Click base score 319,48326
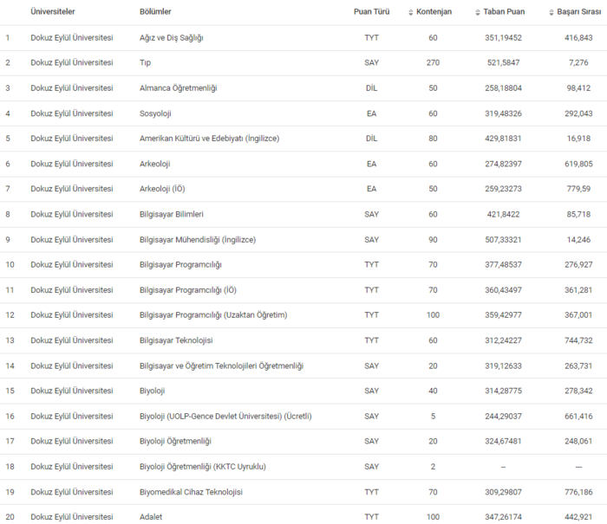Screen dimensions: 607x524 503,113
